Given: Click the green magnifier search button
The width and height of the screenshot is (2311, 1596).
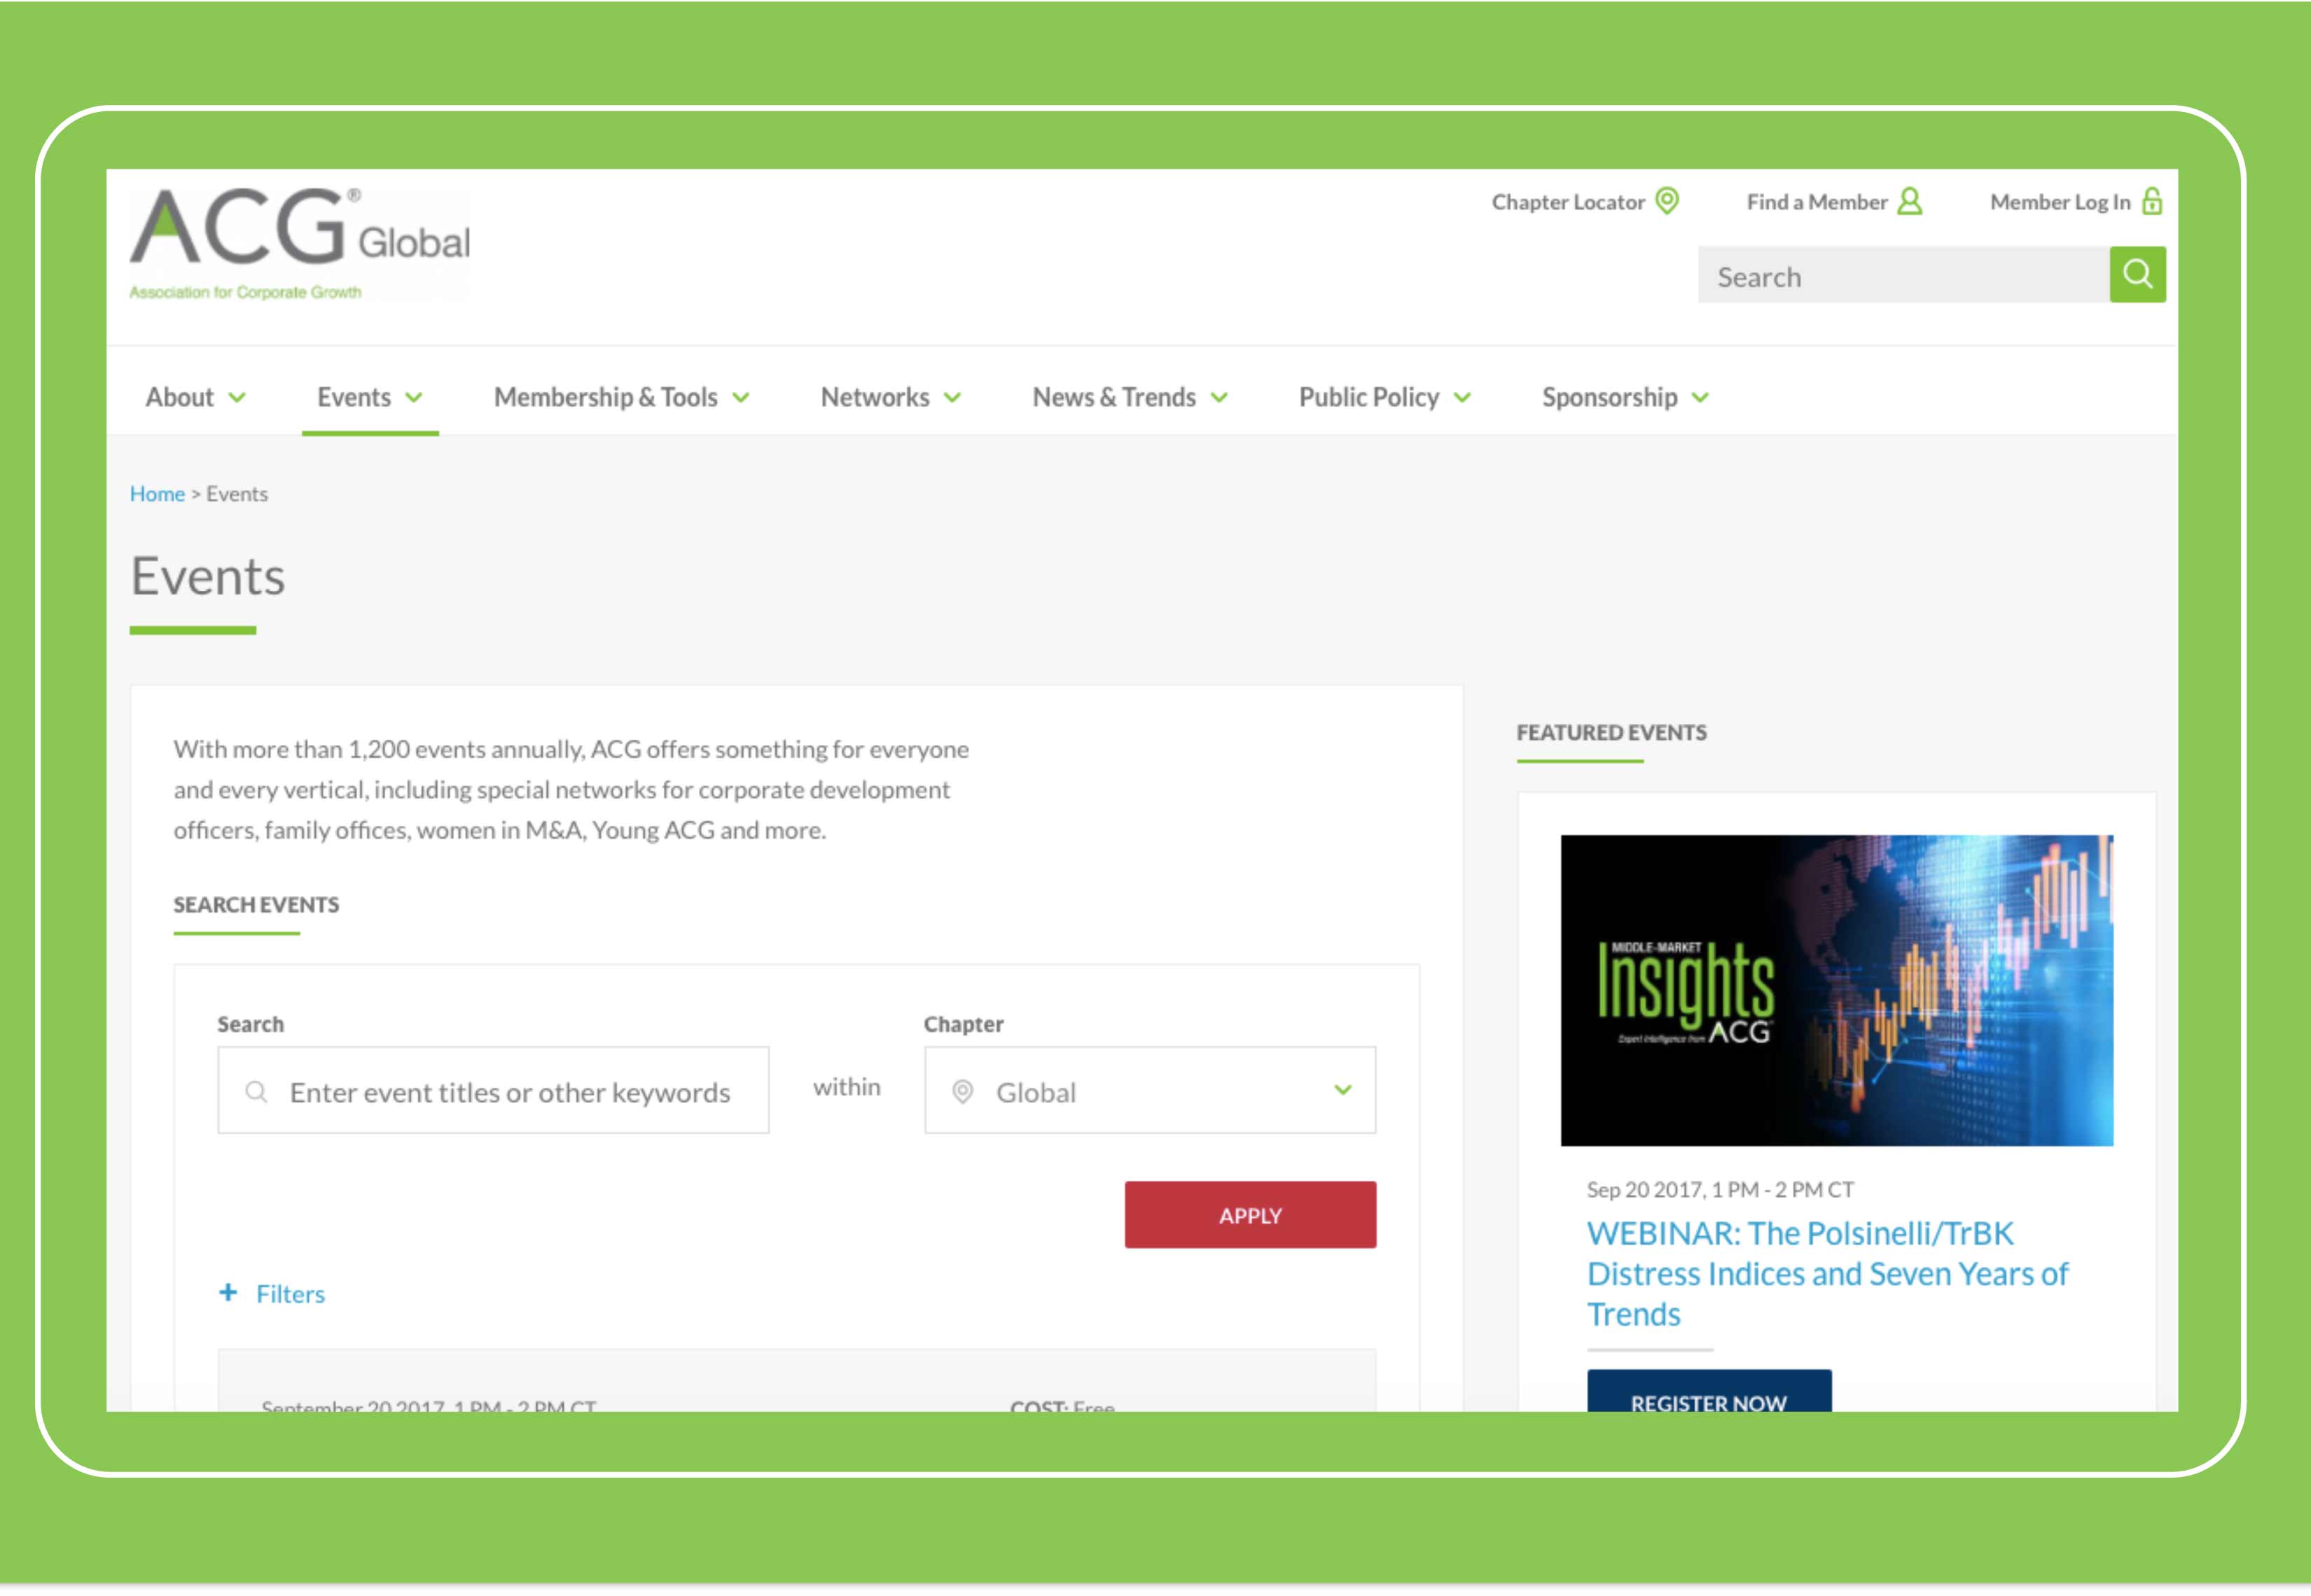Looking at the screenshot, I should click(x=2138, y=275).
